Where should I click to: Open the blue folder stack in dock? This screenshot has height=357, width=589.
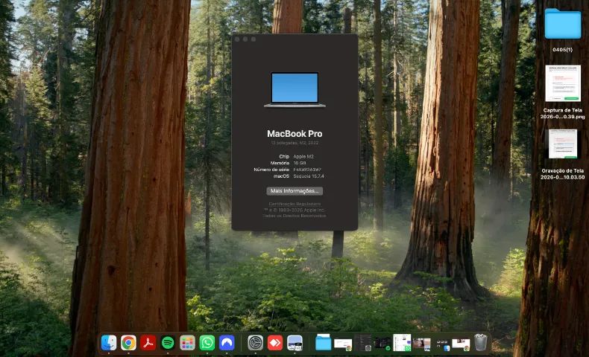point(323,342)
